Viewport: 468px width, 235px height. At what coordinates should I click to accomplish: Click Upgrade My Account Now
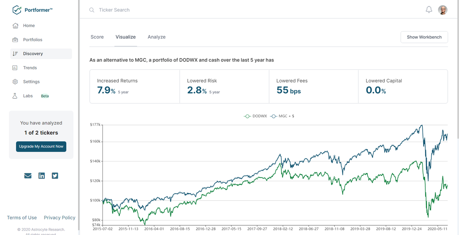(x=41, y=146)
